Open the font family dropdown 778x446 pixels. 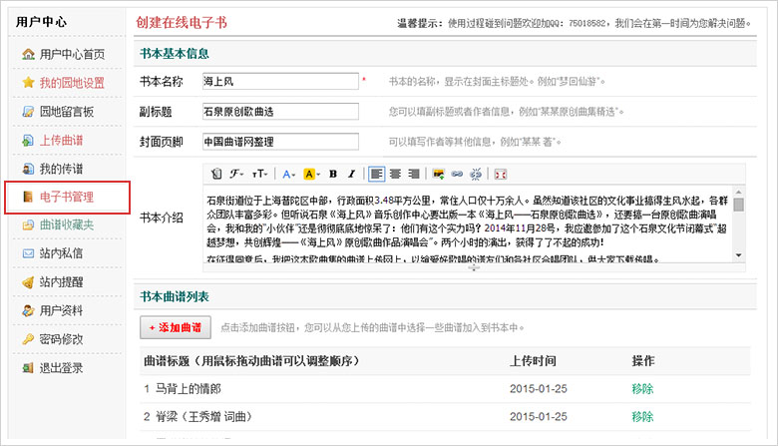(235, 174)
